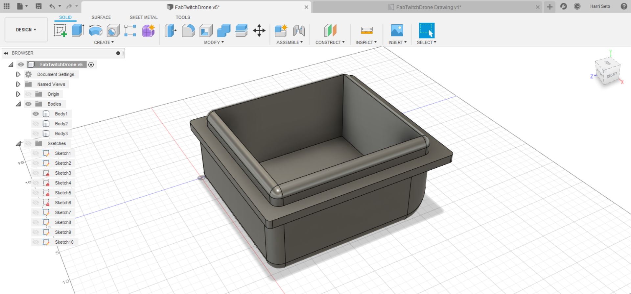Screen dimensions: 631x294
Task: Select the Extrude tool
Action: click(78, 30)
